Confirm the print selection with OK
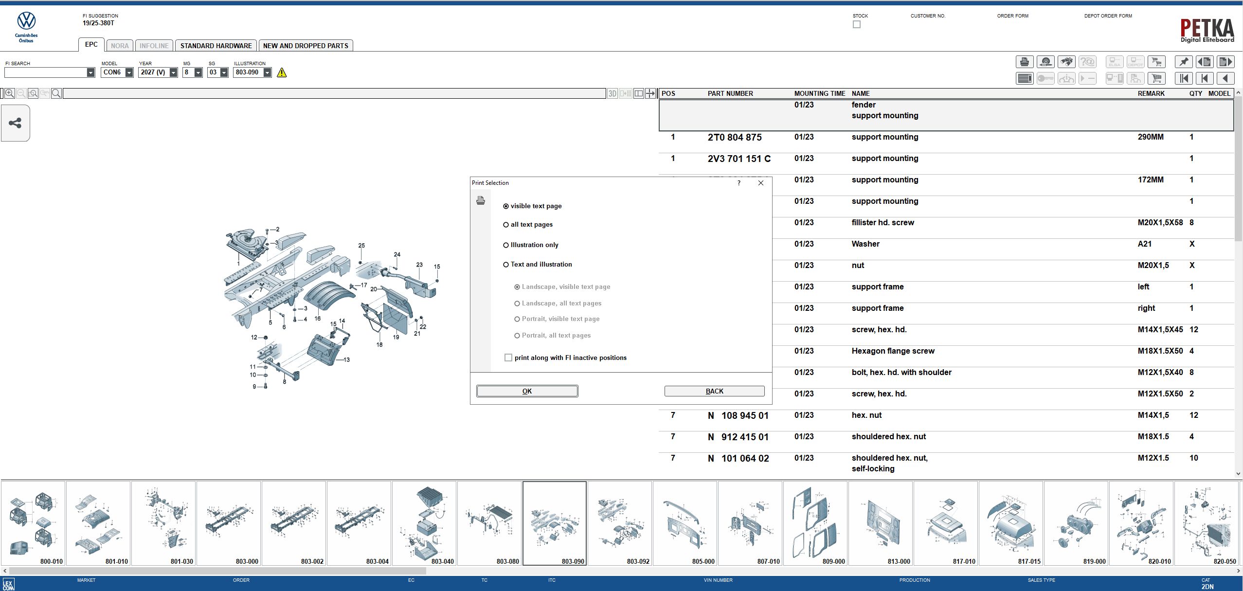The height and width of the screenshot is (591, 1243). click(x=527, y=391)
